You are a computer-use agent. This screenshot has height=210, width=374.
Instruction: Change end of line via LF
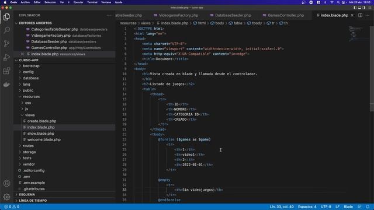tap(337, 206)
